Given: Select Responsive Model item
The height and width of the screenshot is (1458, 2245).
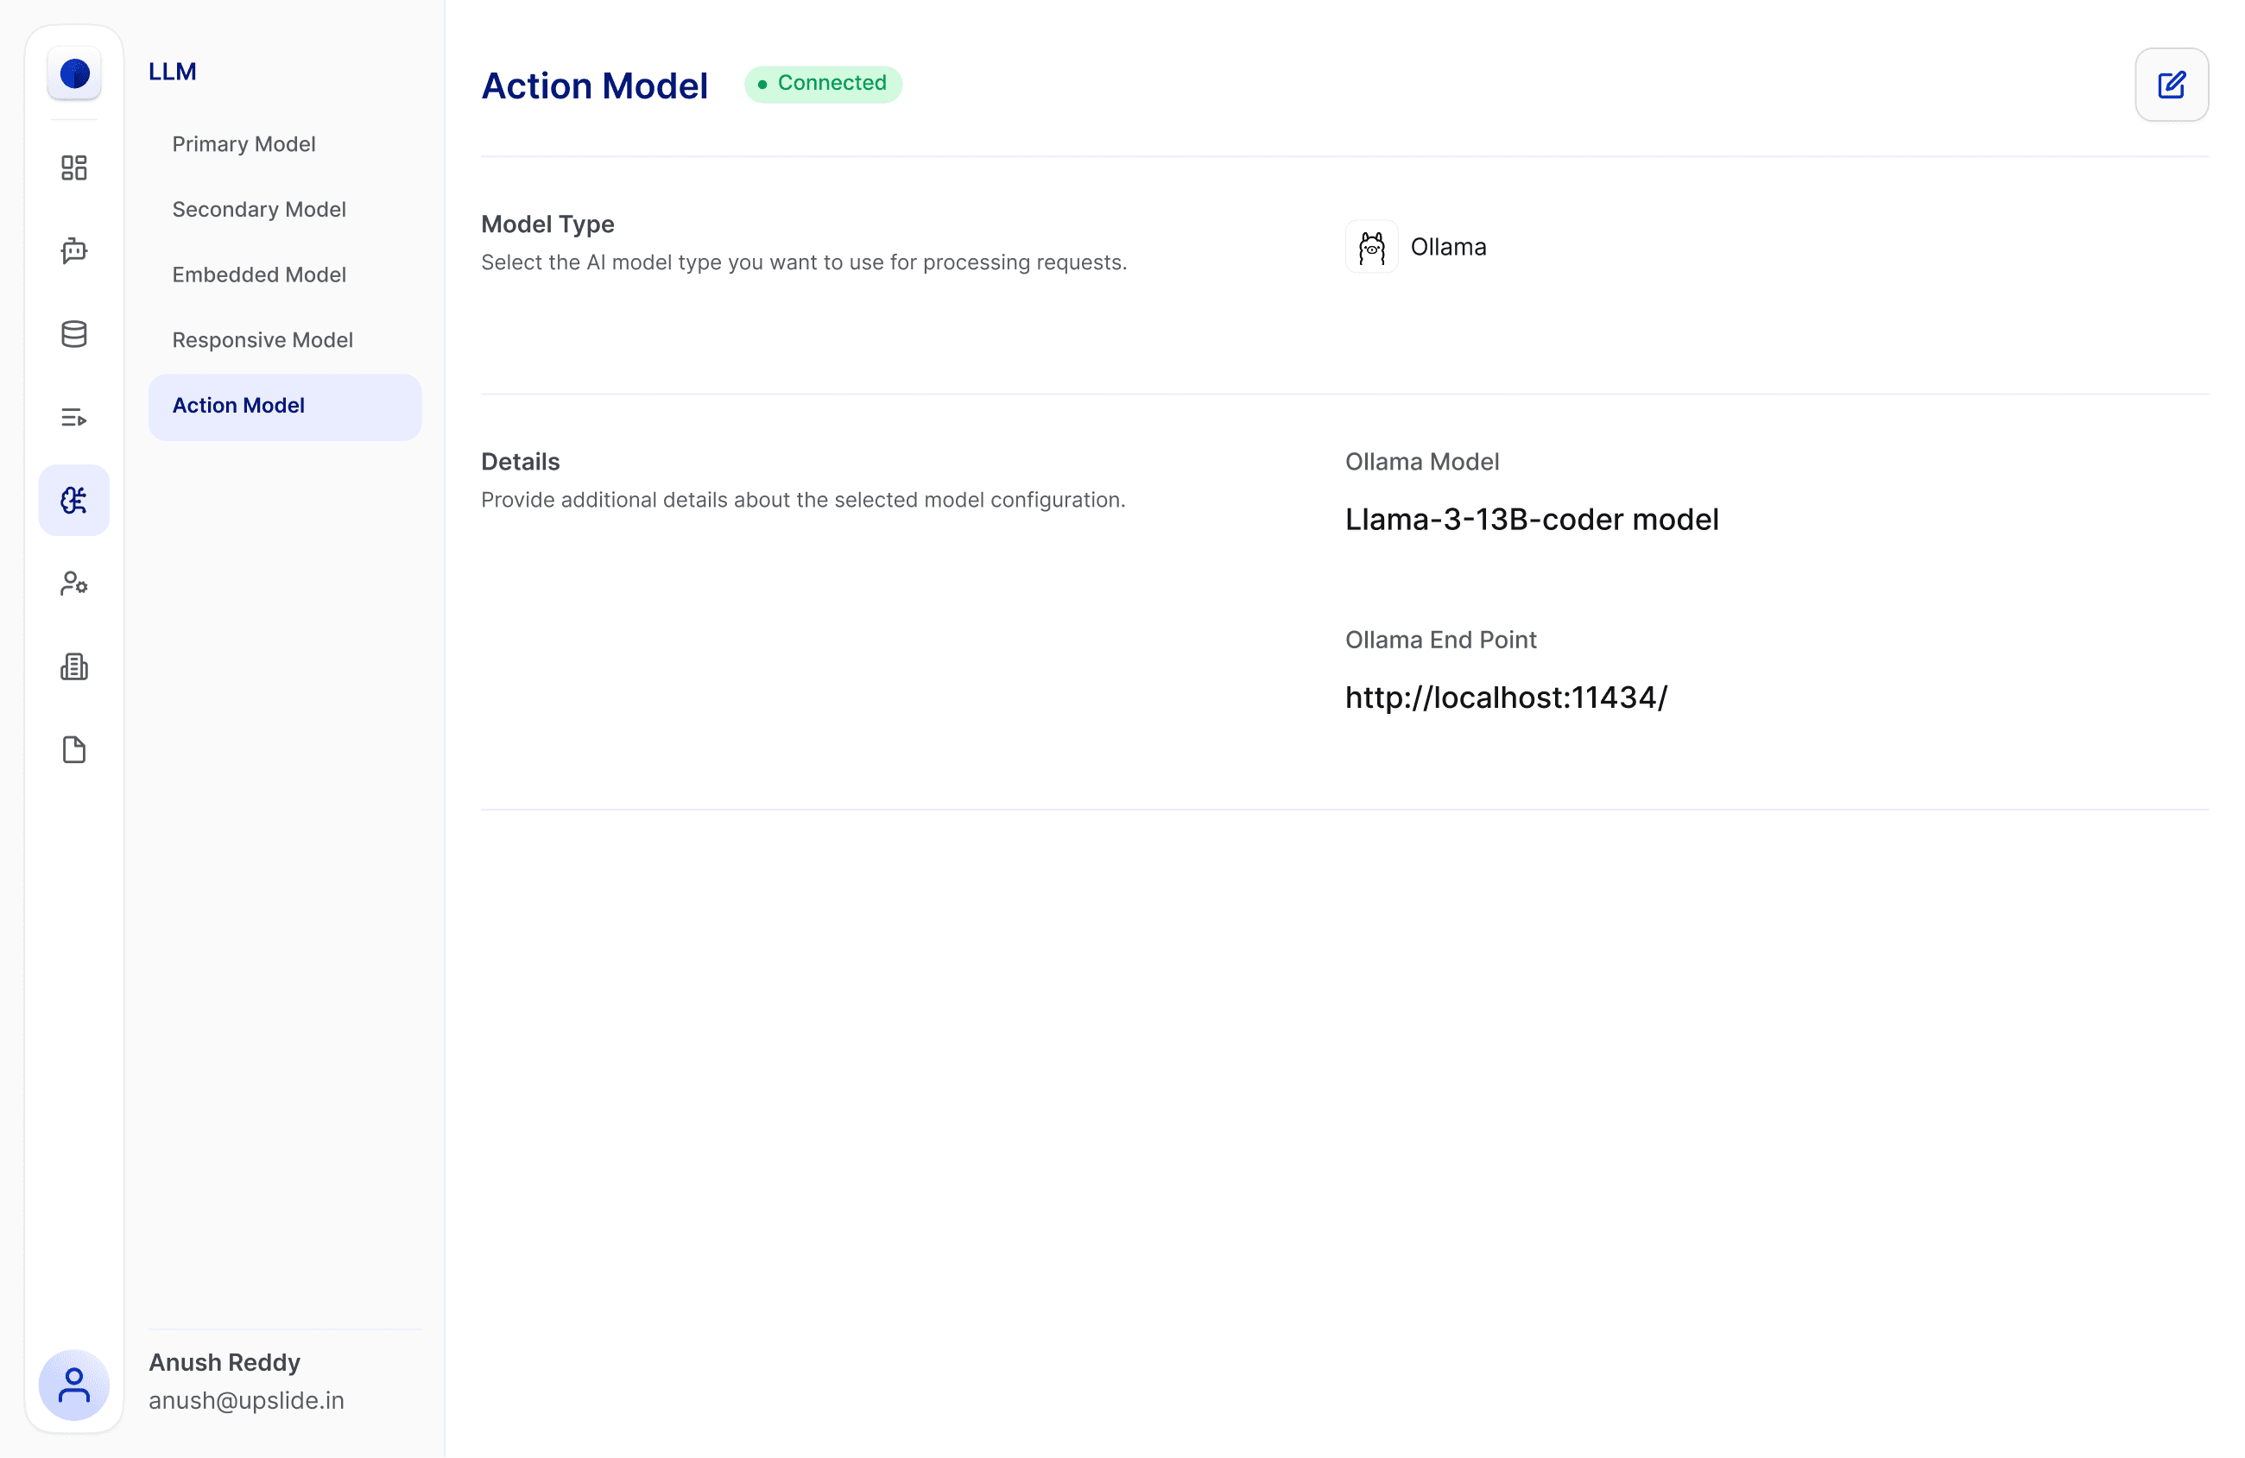Looking at the screenshot, I should (262, 339).
